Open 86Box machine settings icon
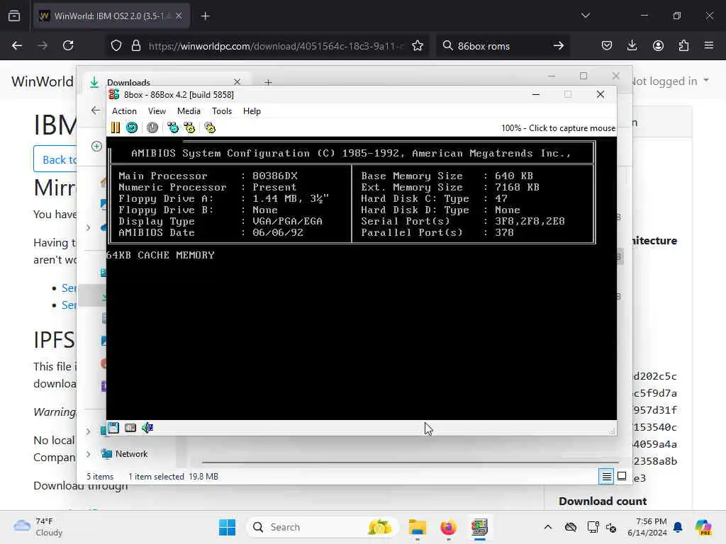The height and width of the screenshot is (544, 726). (x=210, y=127)
